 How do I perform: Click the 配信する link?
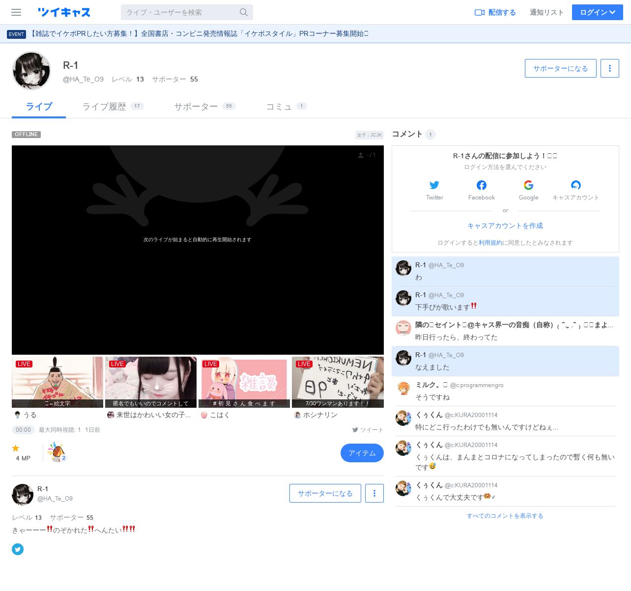click(x=495, y=12)
